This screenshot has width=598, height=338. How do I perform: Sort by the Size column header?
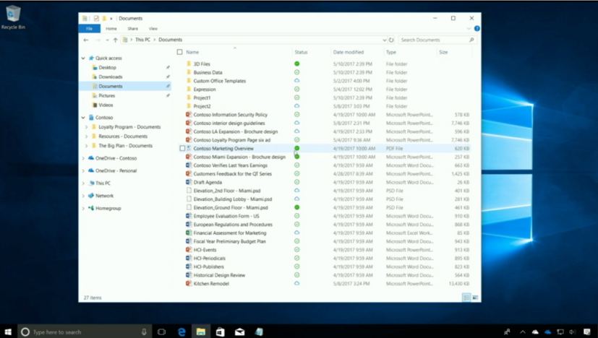coord(443,52)
